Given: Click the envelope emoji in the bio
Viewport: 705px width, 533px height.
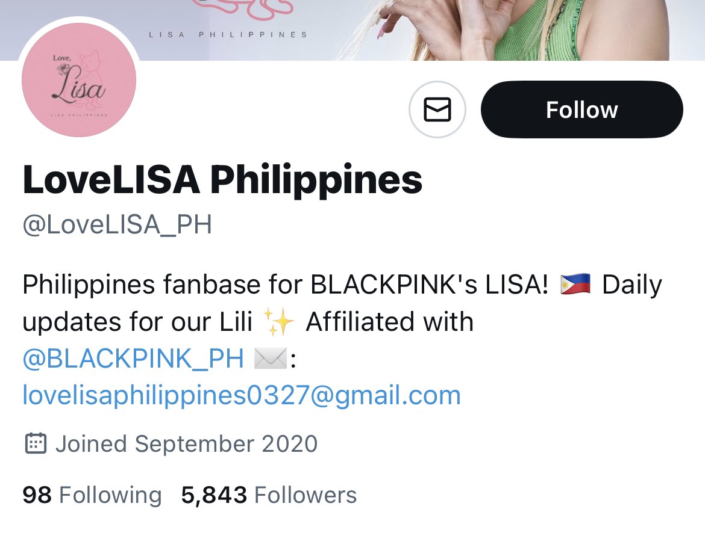Looking at the screenshot, I should click(x=270, y=359).
